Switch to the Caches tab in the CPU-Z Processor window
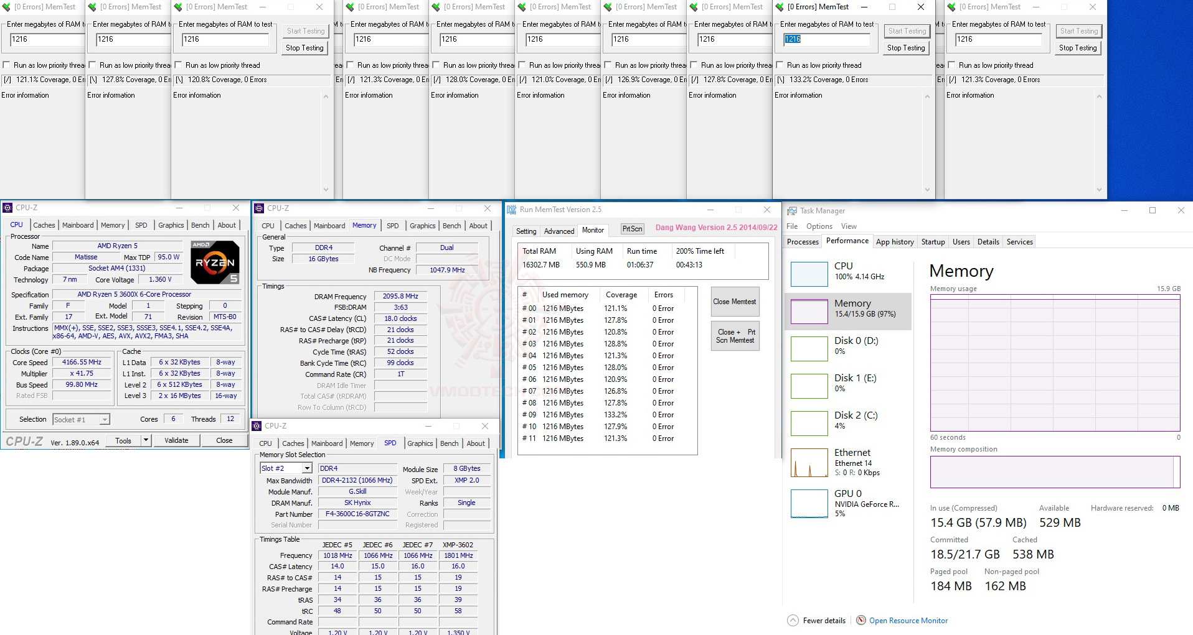 44,225
